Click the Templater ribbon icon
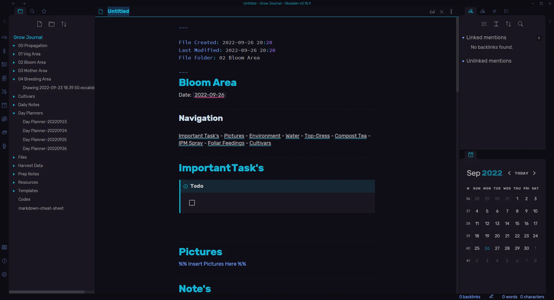Viewport: 554px width, 300px height. (4, 37)
